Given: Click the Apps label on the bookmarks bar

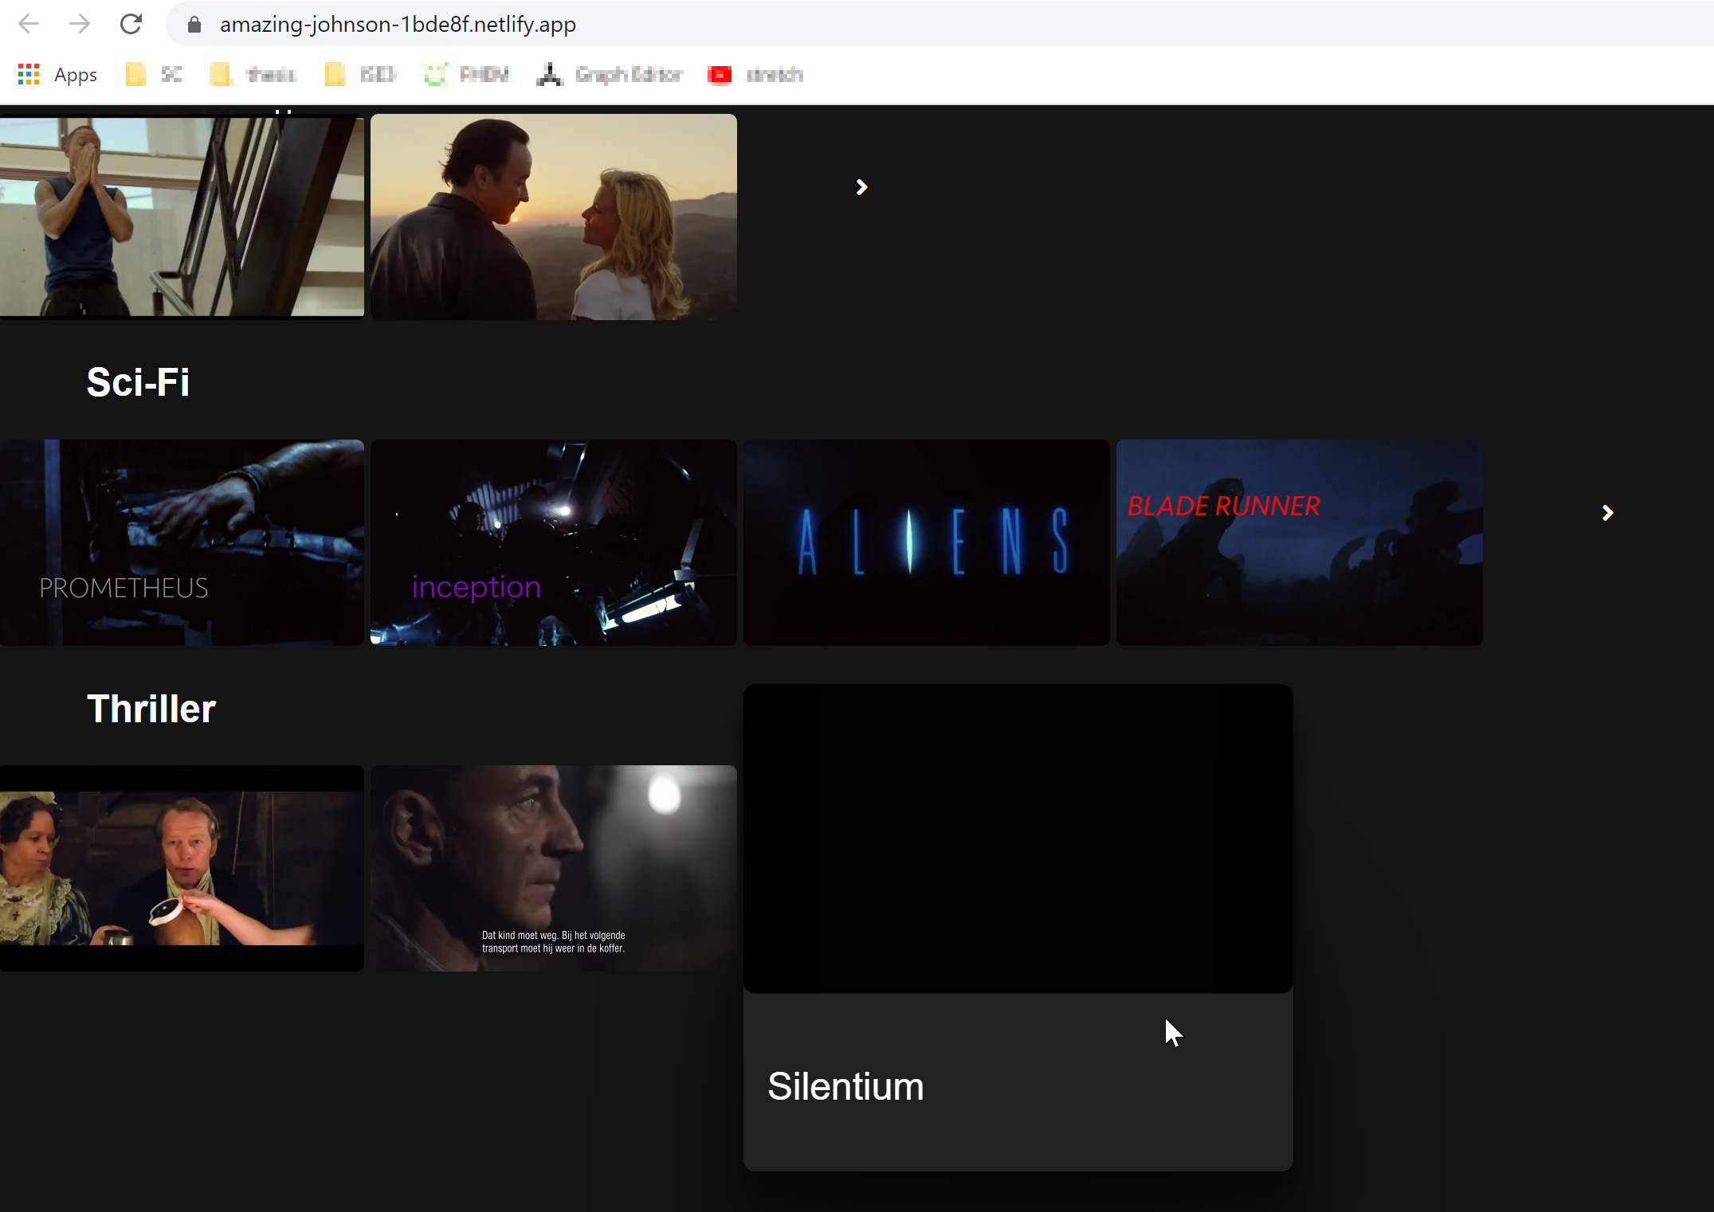Looking at the screenshot, I should tap(75, 74).
